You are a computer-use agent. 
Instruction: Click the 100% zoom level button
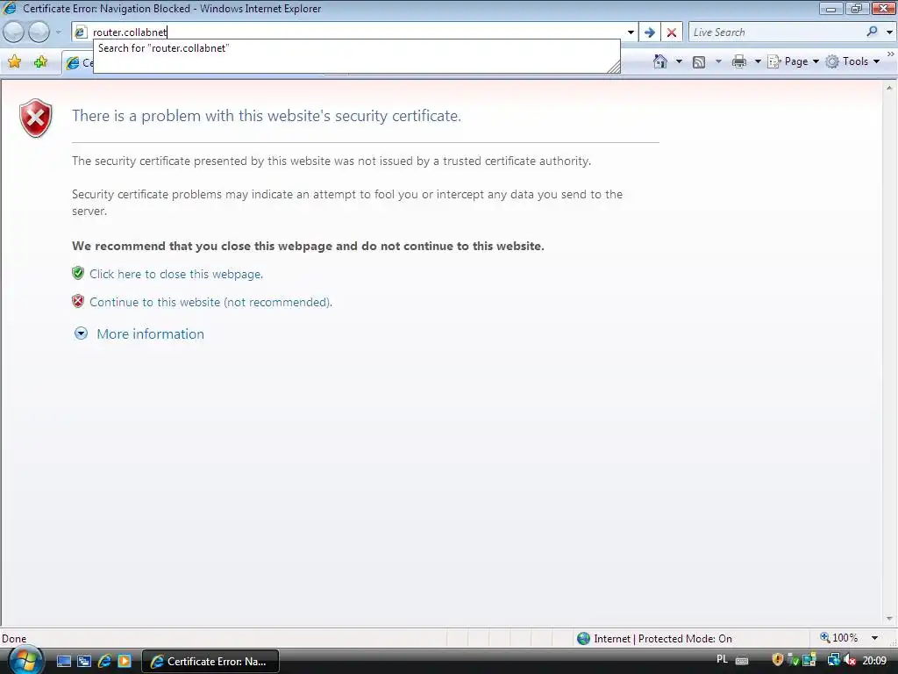point(839,638)
